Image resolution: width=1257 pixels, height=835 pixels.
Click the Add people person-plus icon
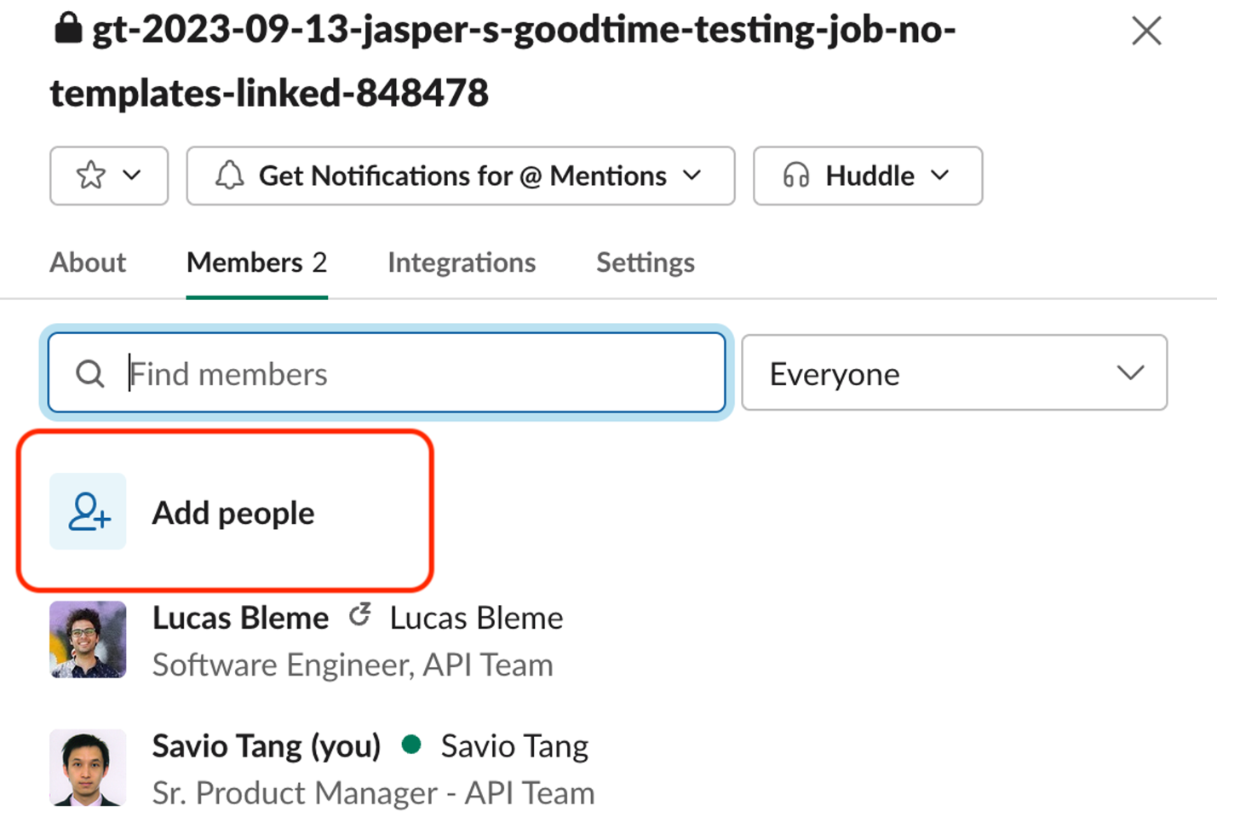tap(88, 511)
